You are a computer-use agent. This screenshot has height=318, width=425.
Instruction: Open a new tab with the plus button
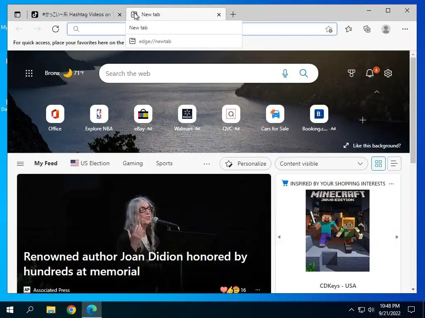coord(233,14)
